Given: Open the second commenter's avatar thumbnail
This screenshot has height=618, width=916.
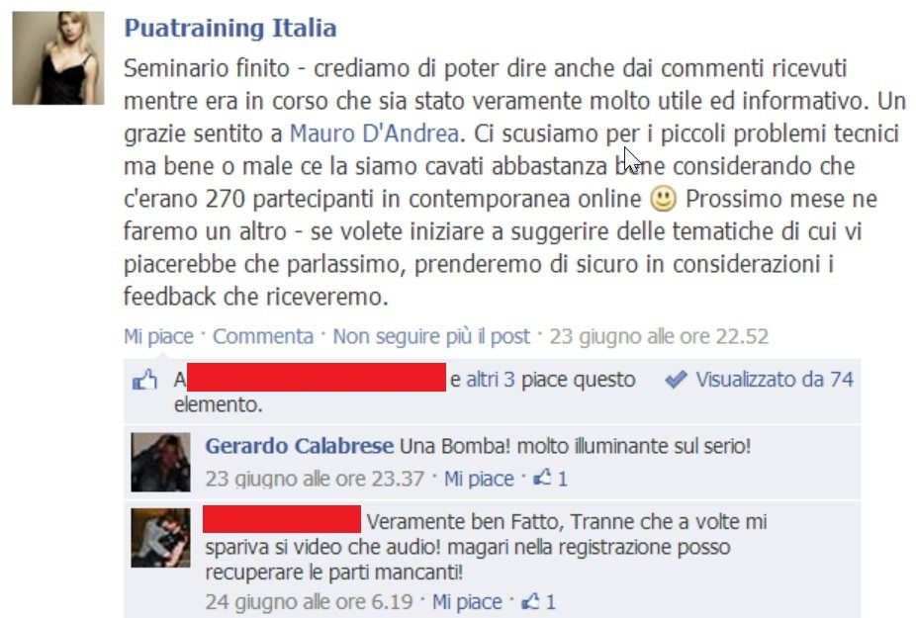Looking at the screenshot, I should pyautogui.click(x=160, y=538).
